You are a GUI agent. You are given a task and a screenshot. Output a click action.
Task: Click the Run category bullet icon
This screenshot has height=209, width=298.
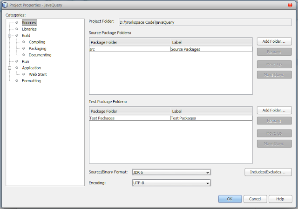[17, 61]
